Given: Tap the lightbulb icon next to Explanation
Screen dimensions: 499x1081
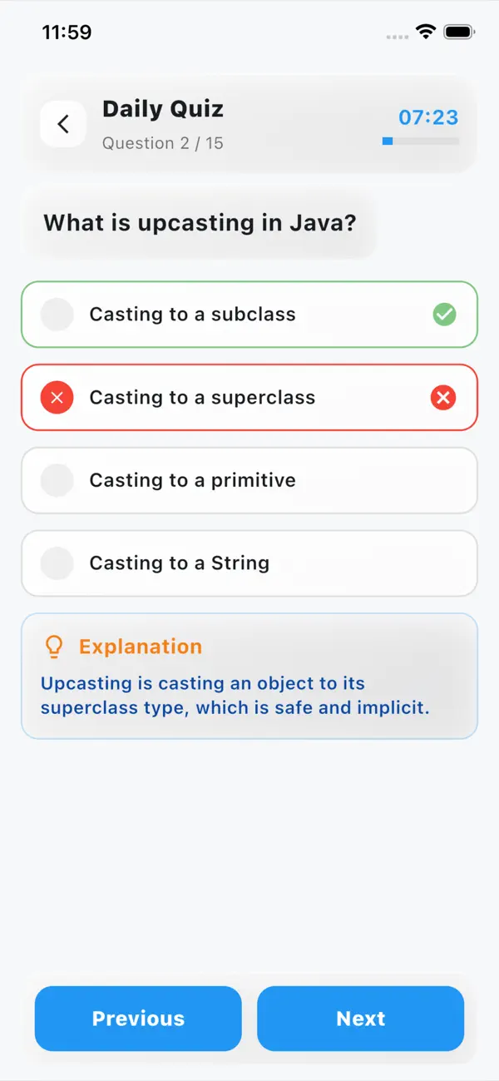Looking at the screenshot, I should 54,647.
